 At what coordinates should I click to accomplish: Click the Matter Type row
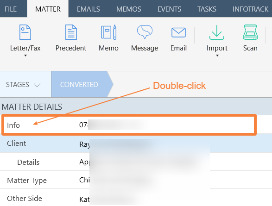[x=136, y=180]
